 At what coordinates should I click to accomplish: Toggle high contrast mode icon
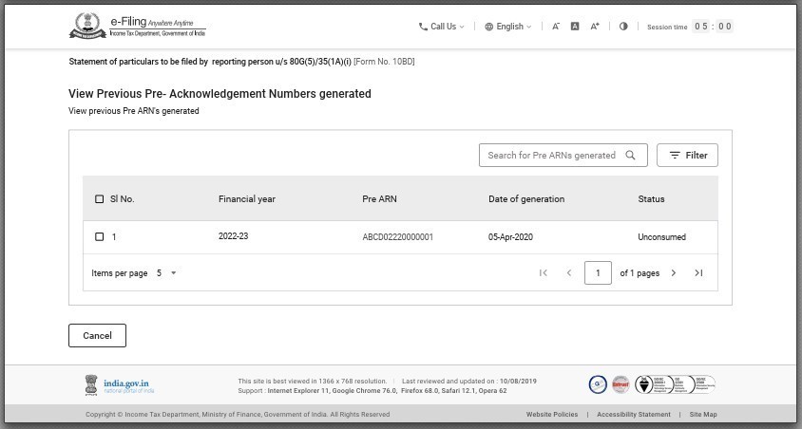(623, 27)
